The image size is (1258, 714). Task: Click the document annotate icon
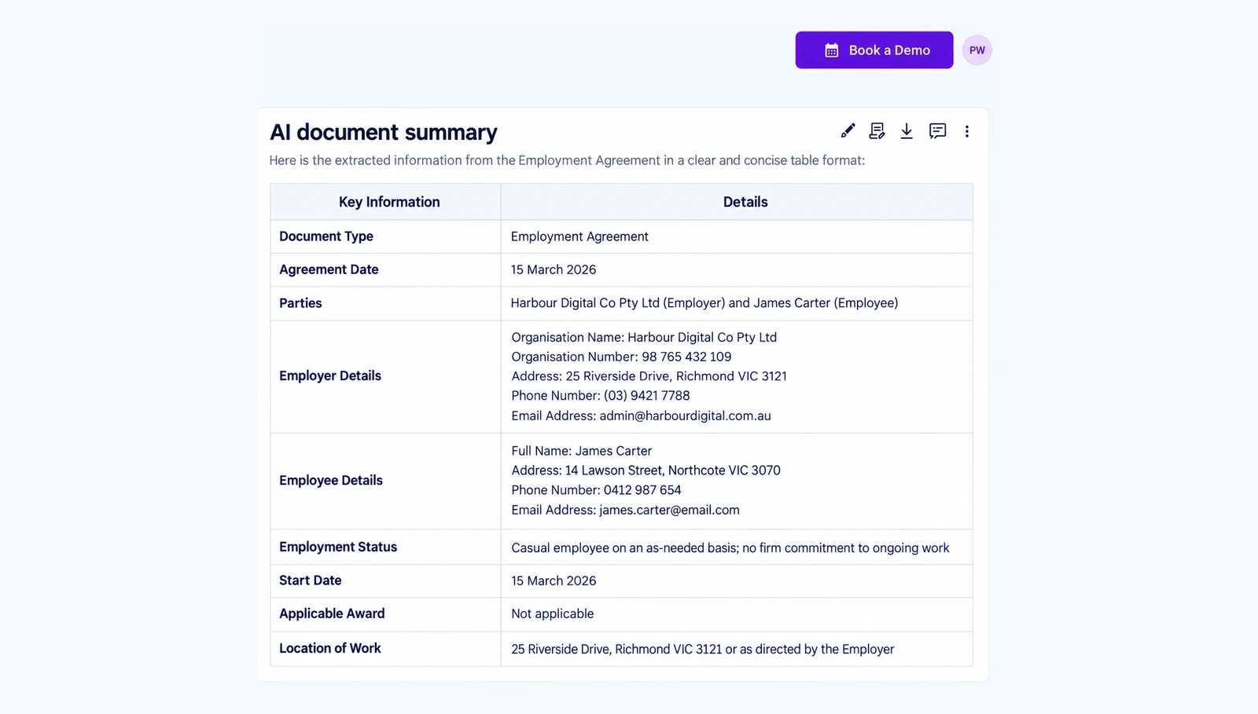point(877,131)
